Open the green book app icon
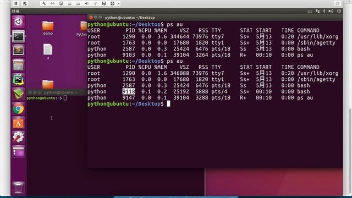The image size is (352, 198). (18, 94)
